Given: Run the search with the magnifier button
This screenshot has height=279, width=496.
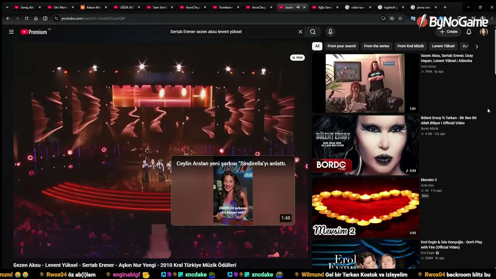Looking at the screenshot, I should [313, 32].
